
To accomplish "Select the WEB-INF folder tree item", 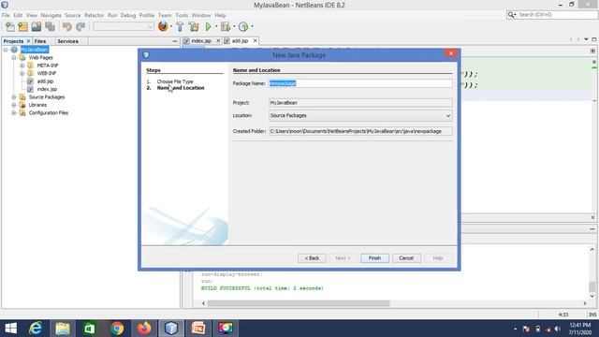I will click(47, 73).
